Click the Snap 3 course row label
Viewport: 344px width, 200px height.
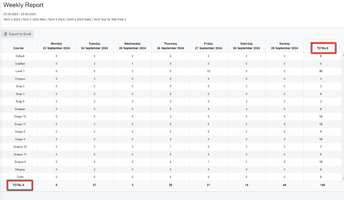point(20,94)
